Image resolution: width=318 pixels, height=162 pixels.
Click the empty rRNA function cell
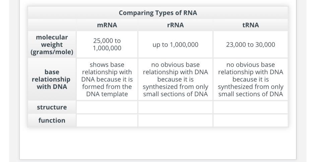(x=175, y=120)
